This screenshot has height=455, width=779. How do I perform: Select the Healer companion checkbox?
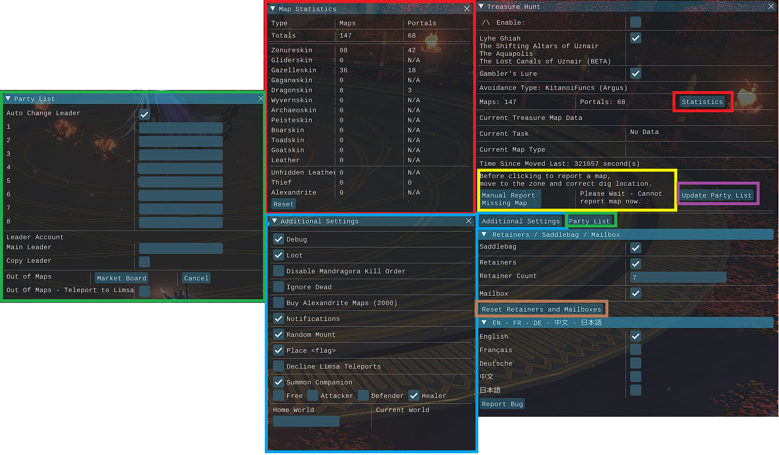(x=414, y=396)
